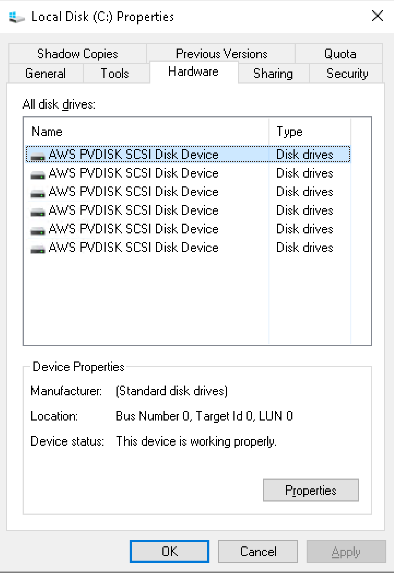This screenshot has width=394, height=573.
Task: Confirm the dialog with OK
Action: 169,551
